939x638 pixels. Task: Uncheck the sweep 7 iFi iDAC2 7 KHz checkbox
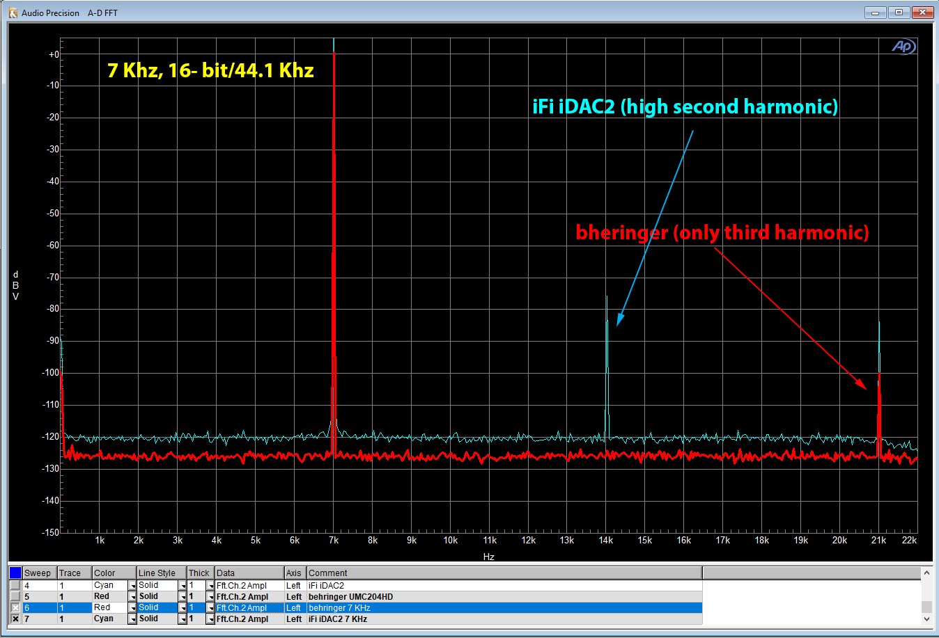point(15,619)
